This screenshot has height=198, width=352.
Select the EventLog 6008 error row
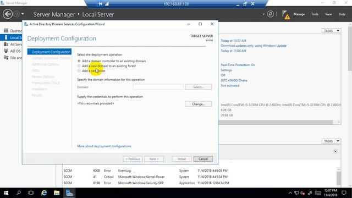coord(200,170)
